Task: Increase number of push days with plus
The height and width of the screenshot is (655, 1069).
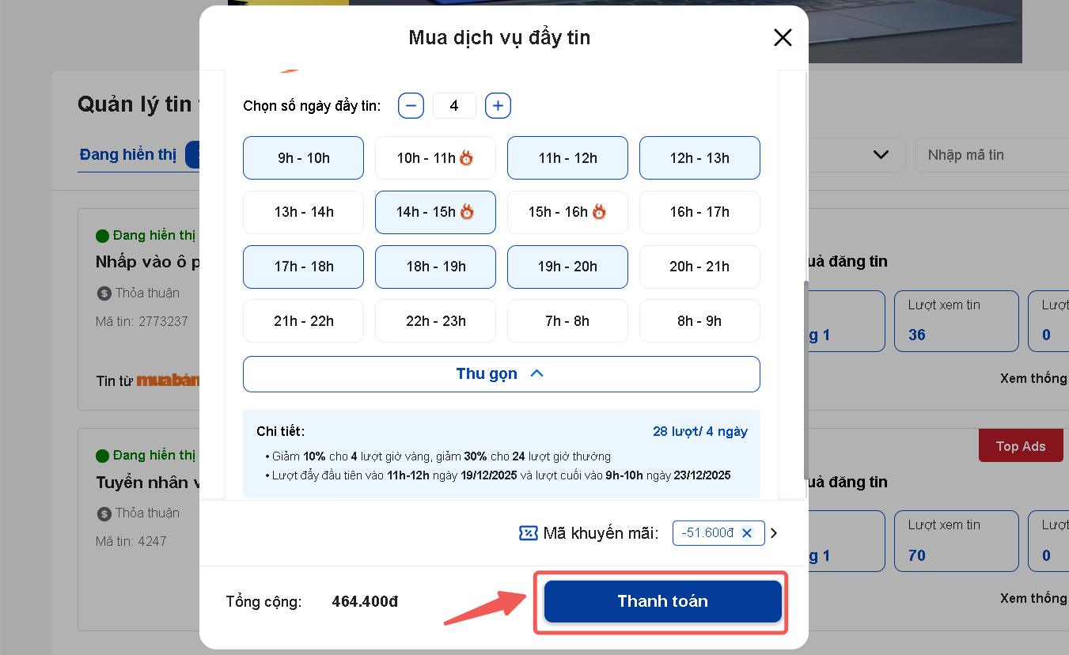Action: (x=498, y=105)
